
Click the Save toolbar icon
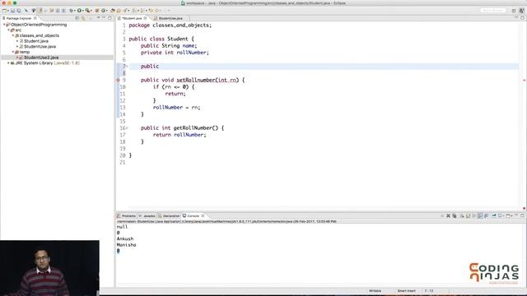13,11
